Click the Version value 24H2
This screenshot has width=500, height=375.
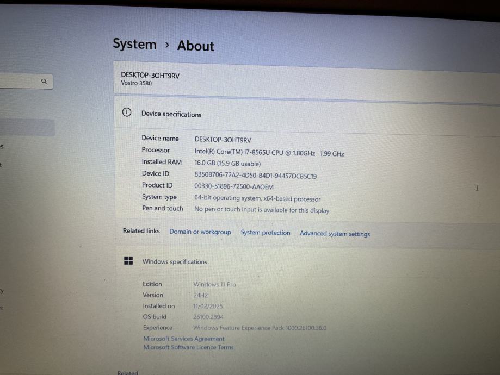click(x=200, y=295)
